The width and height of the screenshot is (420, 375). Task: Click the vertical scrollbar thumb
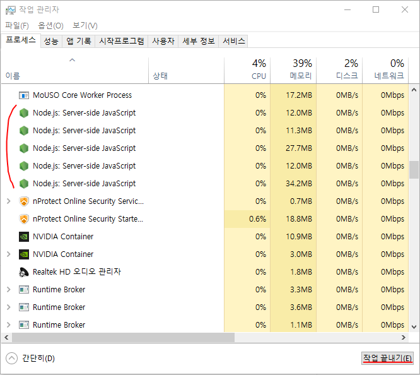[x=414, y=170]
